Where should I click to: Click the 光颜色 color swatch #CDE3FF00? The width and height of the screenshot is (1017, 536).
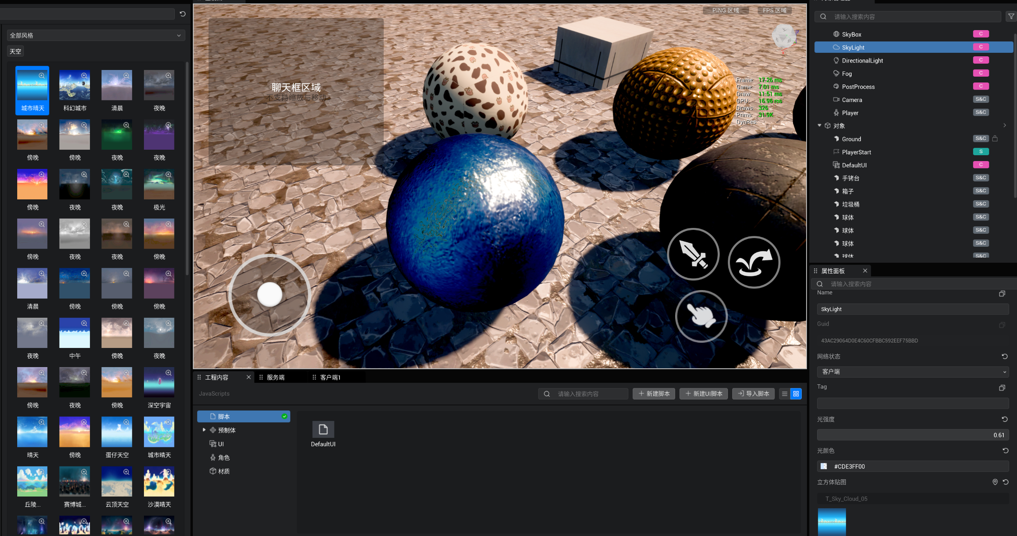(824, 466)
